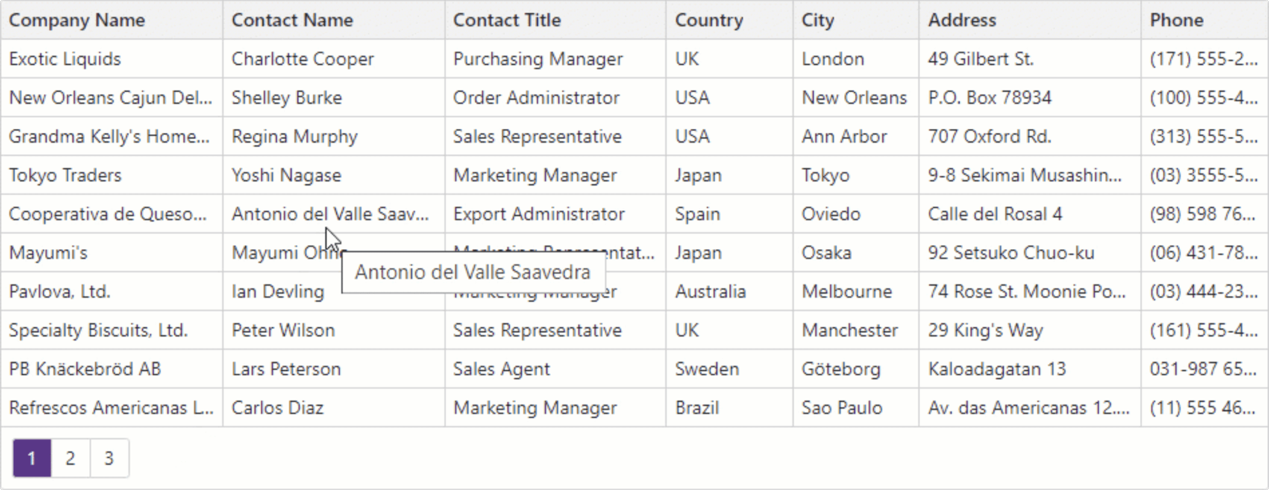
Task: Click the Contact Title column header
Action: [507, 20]
